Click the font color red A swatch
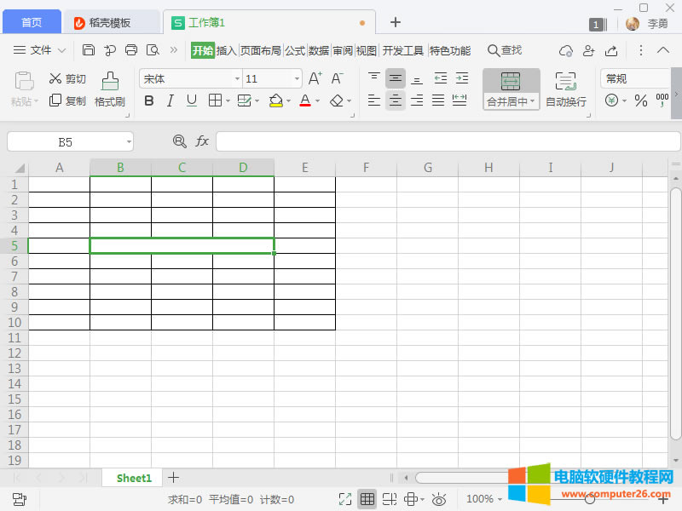Viewport: 682px width, 511px height. click(305, 101)
